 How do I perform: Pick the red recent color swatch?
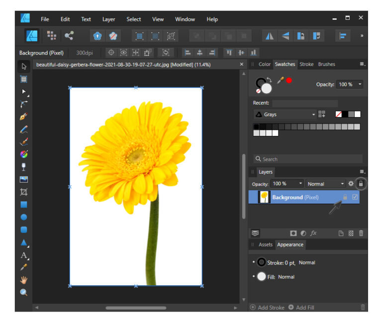pos(289,80)
